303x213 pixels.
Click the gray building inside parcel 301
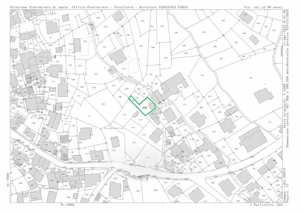tap(264, 96)
